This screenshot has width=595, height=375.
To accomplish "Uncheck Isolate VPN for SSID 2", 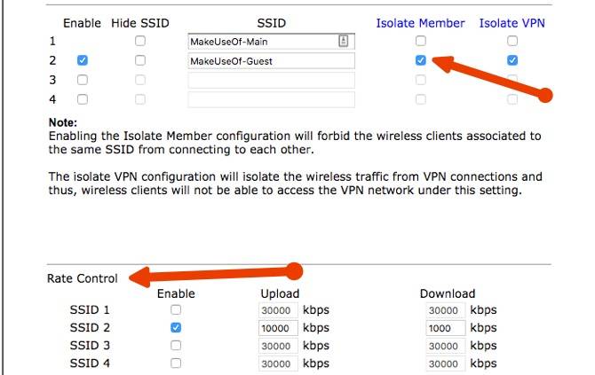I will coord(512,61).
